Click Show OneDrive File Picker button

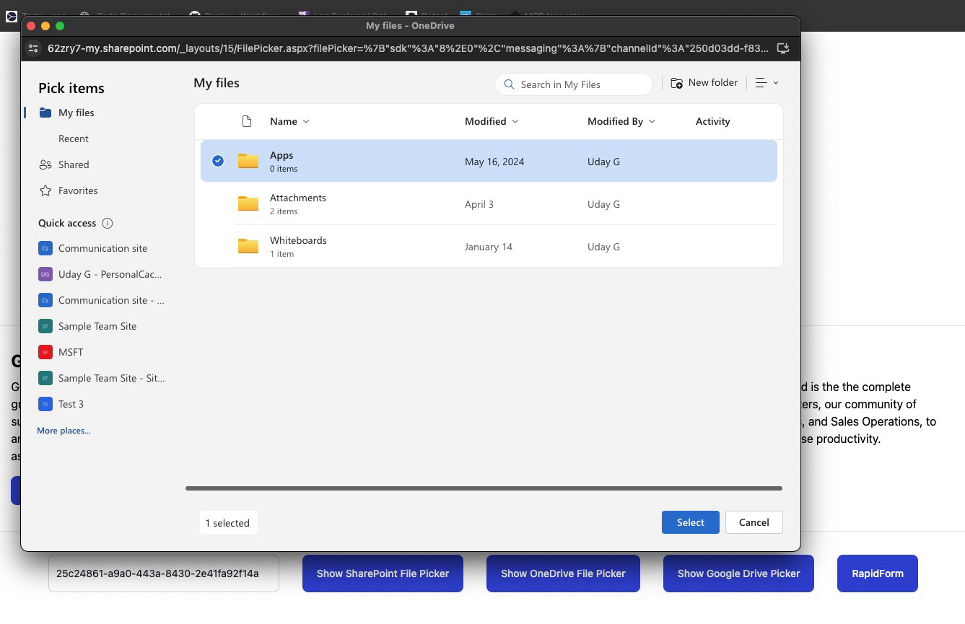[563, 574]
